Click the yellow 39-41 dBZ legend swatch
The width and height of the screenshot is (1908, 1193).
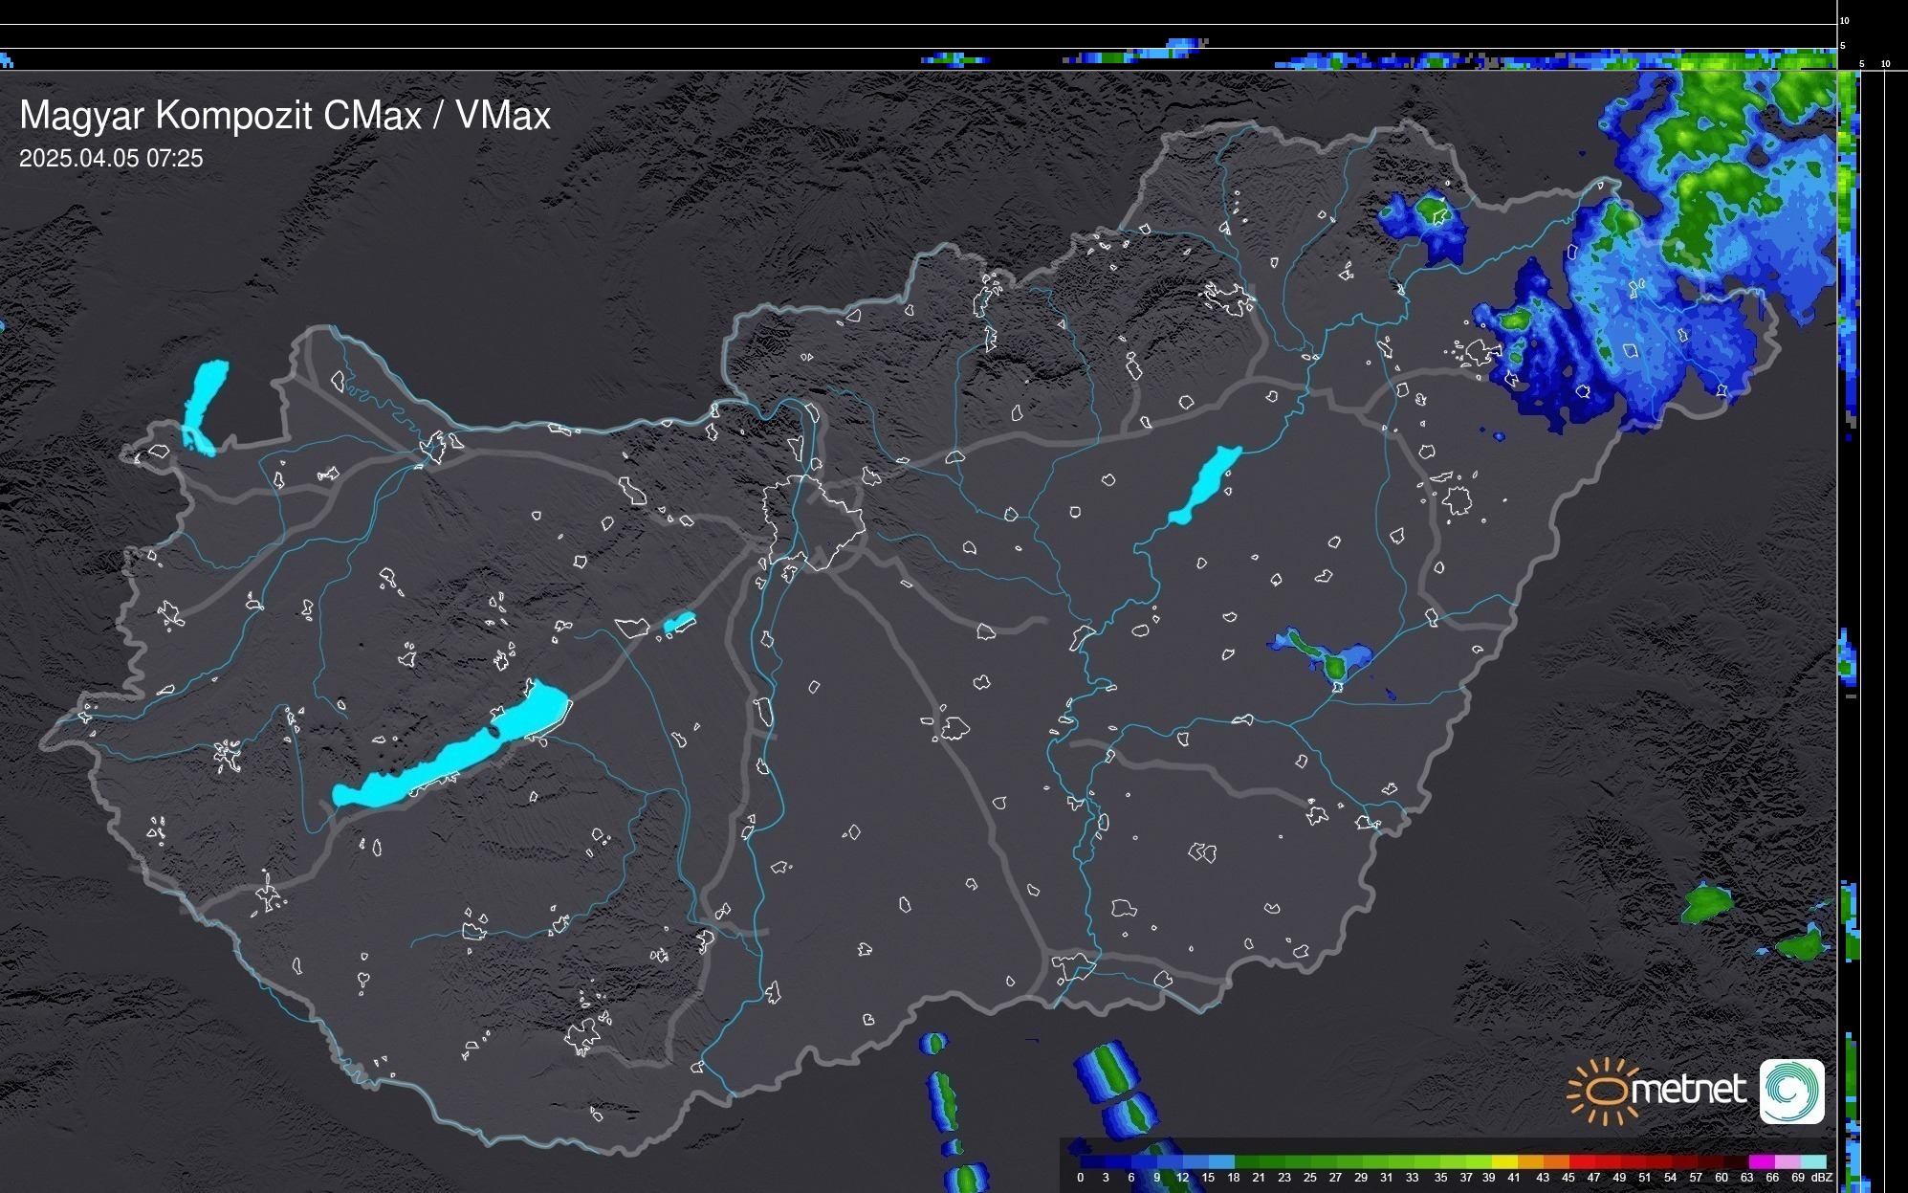coord(1504,1161)
